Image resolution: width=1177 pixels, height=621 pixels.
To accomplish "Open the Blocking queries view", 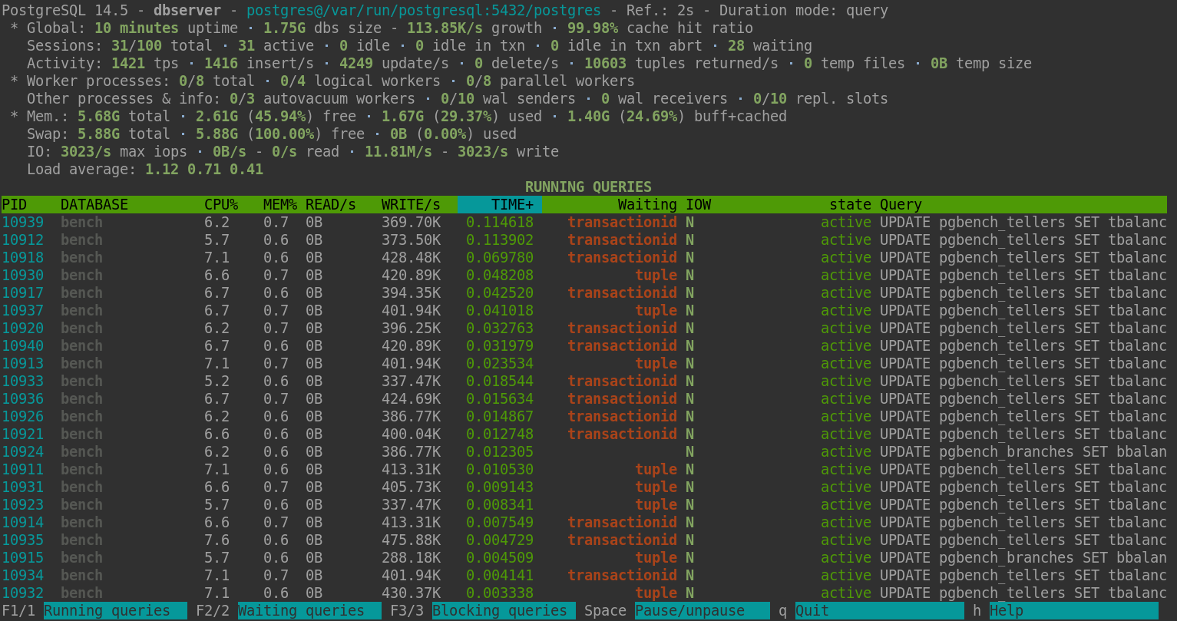I will 504,611.
